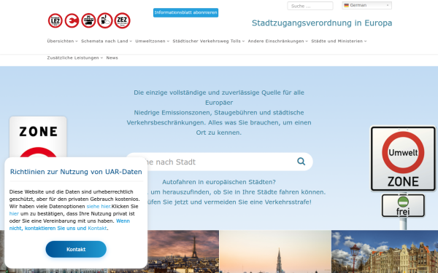Image resolution: width=438 pixels, height=273 pixels.
Task: Click the parking meter sign icon
Action: (x=105, y=20)
